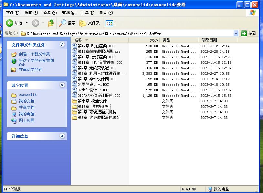Sort by the 修改日期 column header
Image resolution: width=263 pixels, height=193 pixels.
(x=218, y=40)
